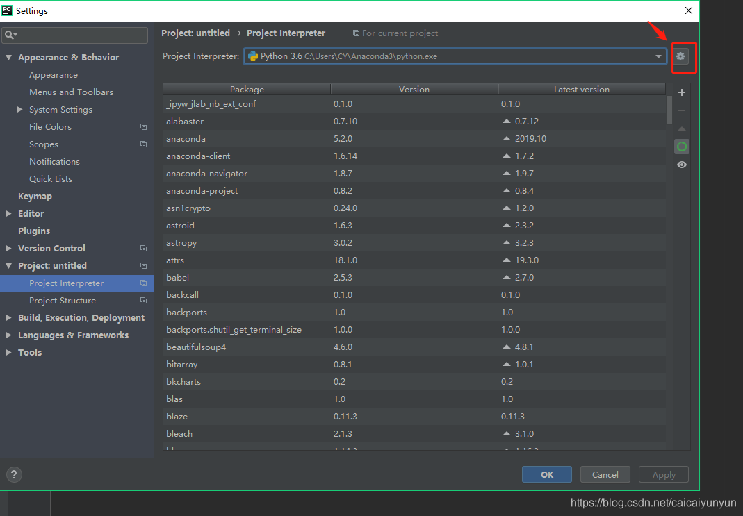Click copy icon next to File Colors

click(x=144, y=127)
